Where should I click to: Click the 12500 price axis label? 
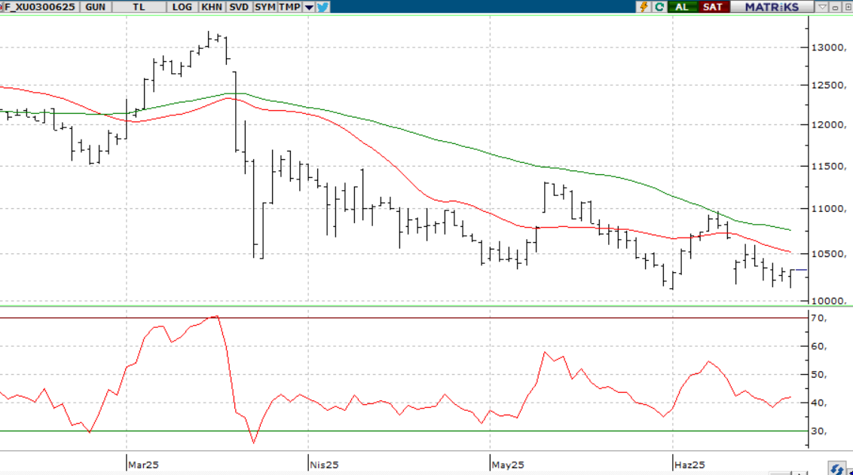[x=829, y=85]
